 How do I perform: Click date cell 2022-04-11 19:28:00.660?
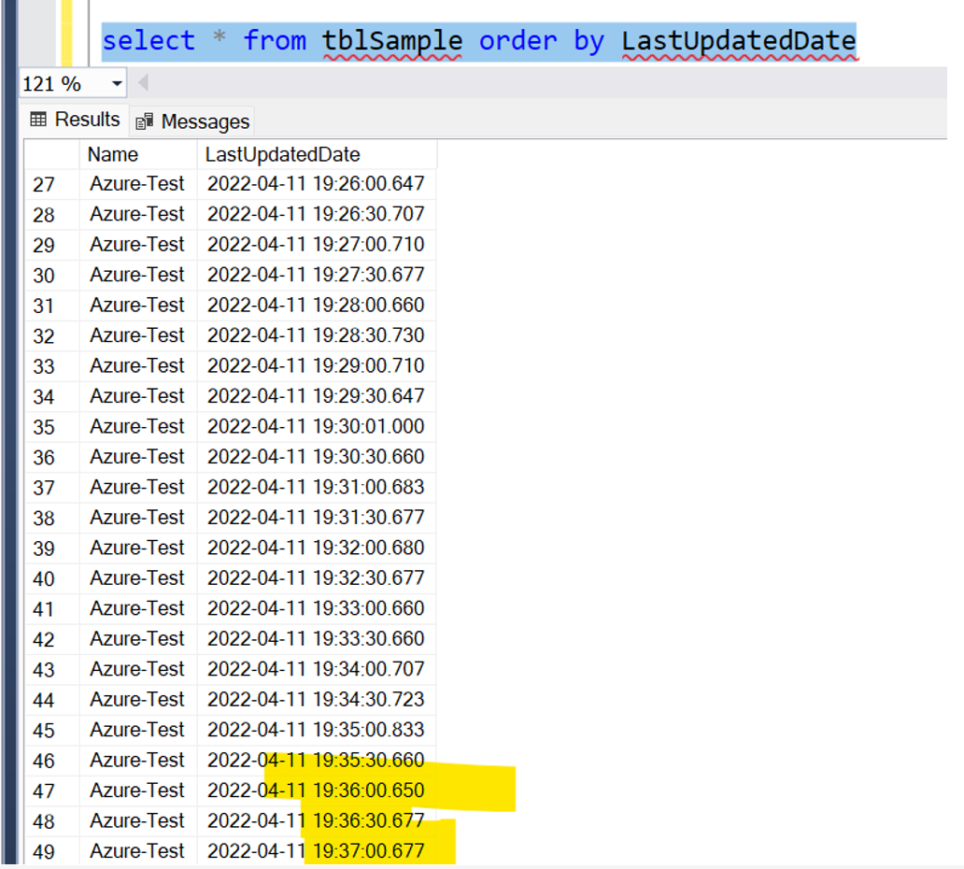click(x=317, y=305)
